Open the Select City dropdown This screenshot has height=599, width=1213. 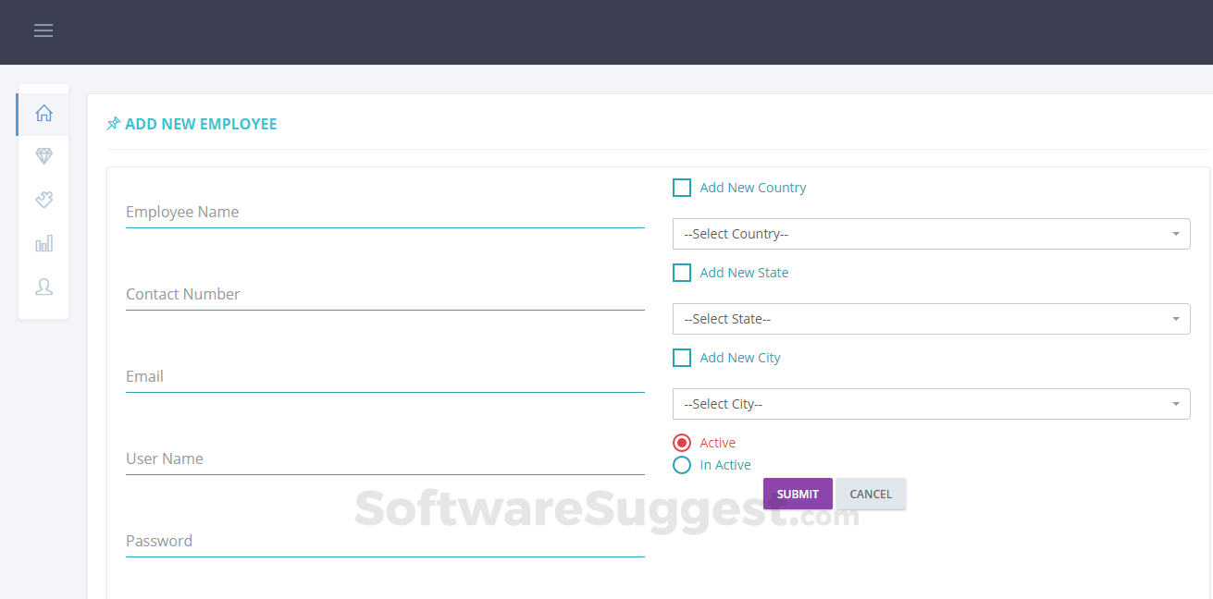pyautogui.click(x=931, y=404)
